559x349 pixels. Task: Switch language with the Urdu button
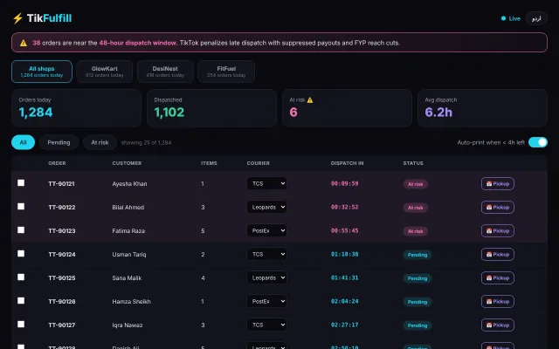tap(536, 18)
